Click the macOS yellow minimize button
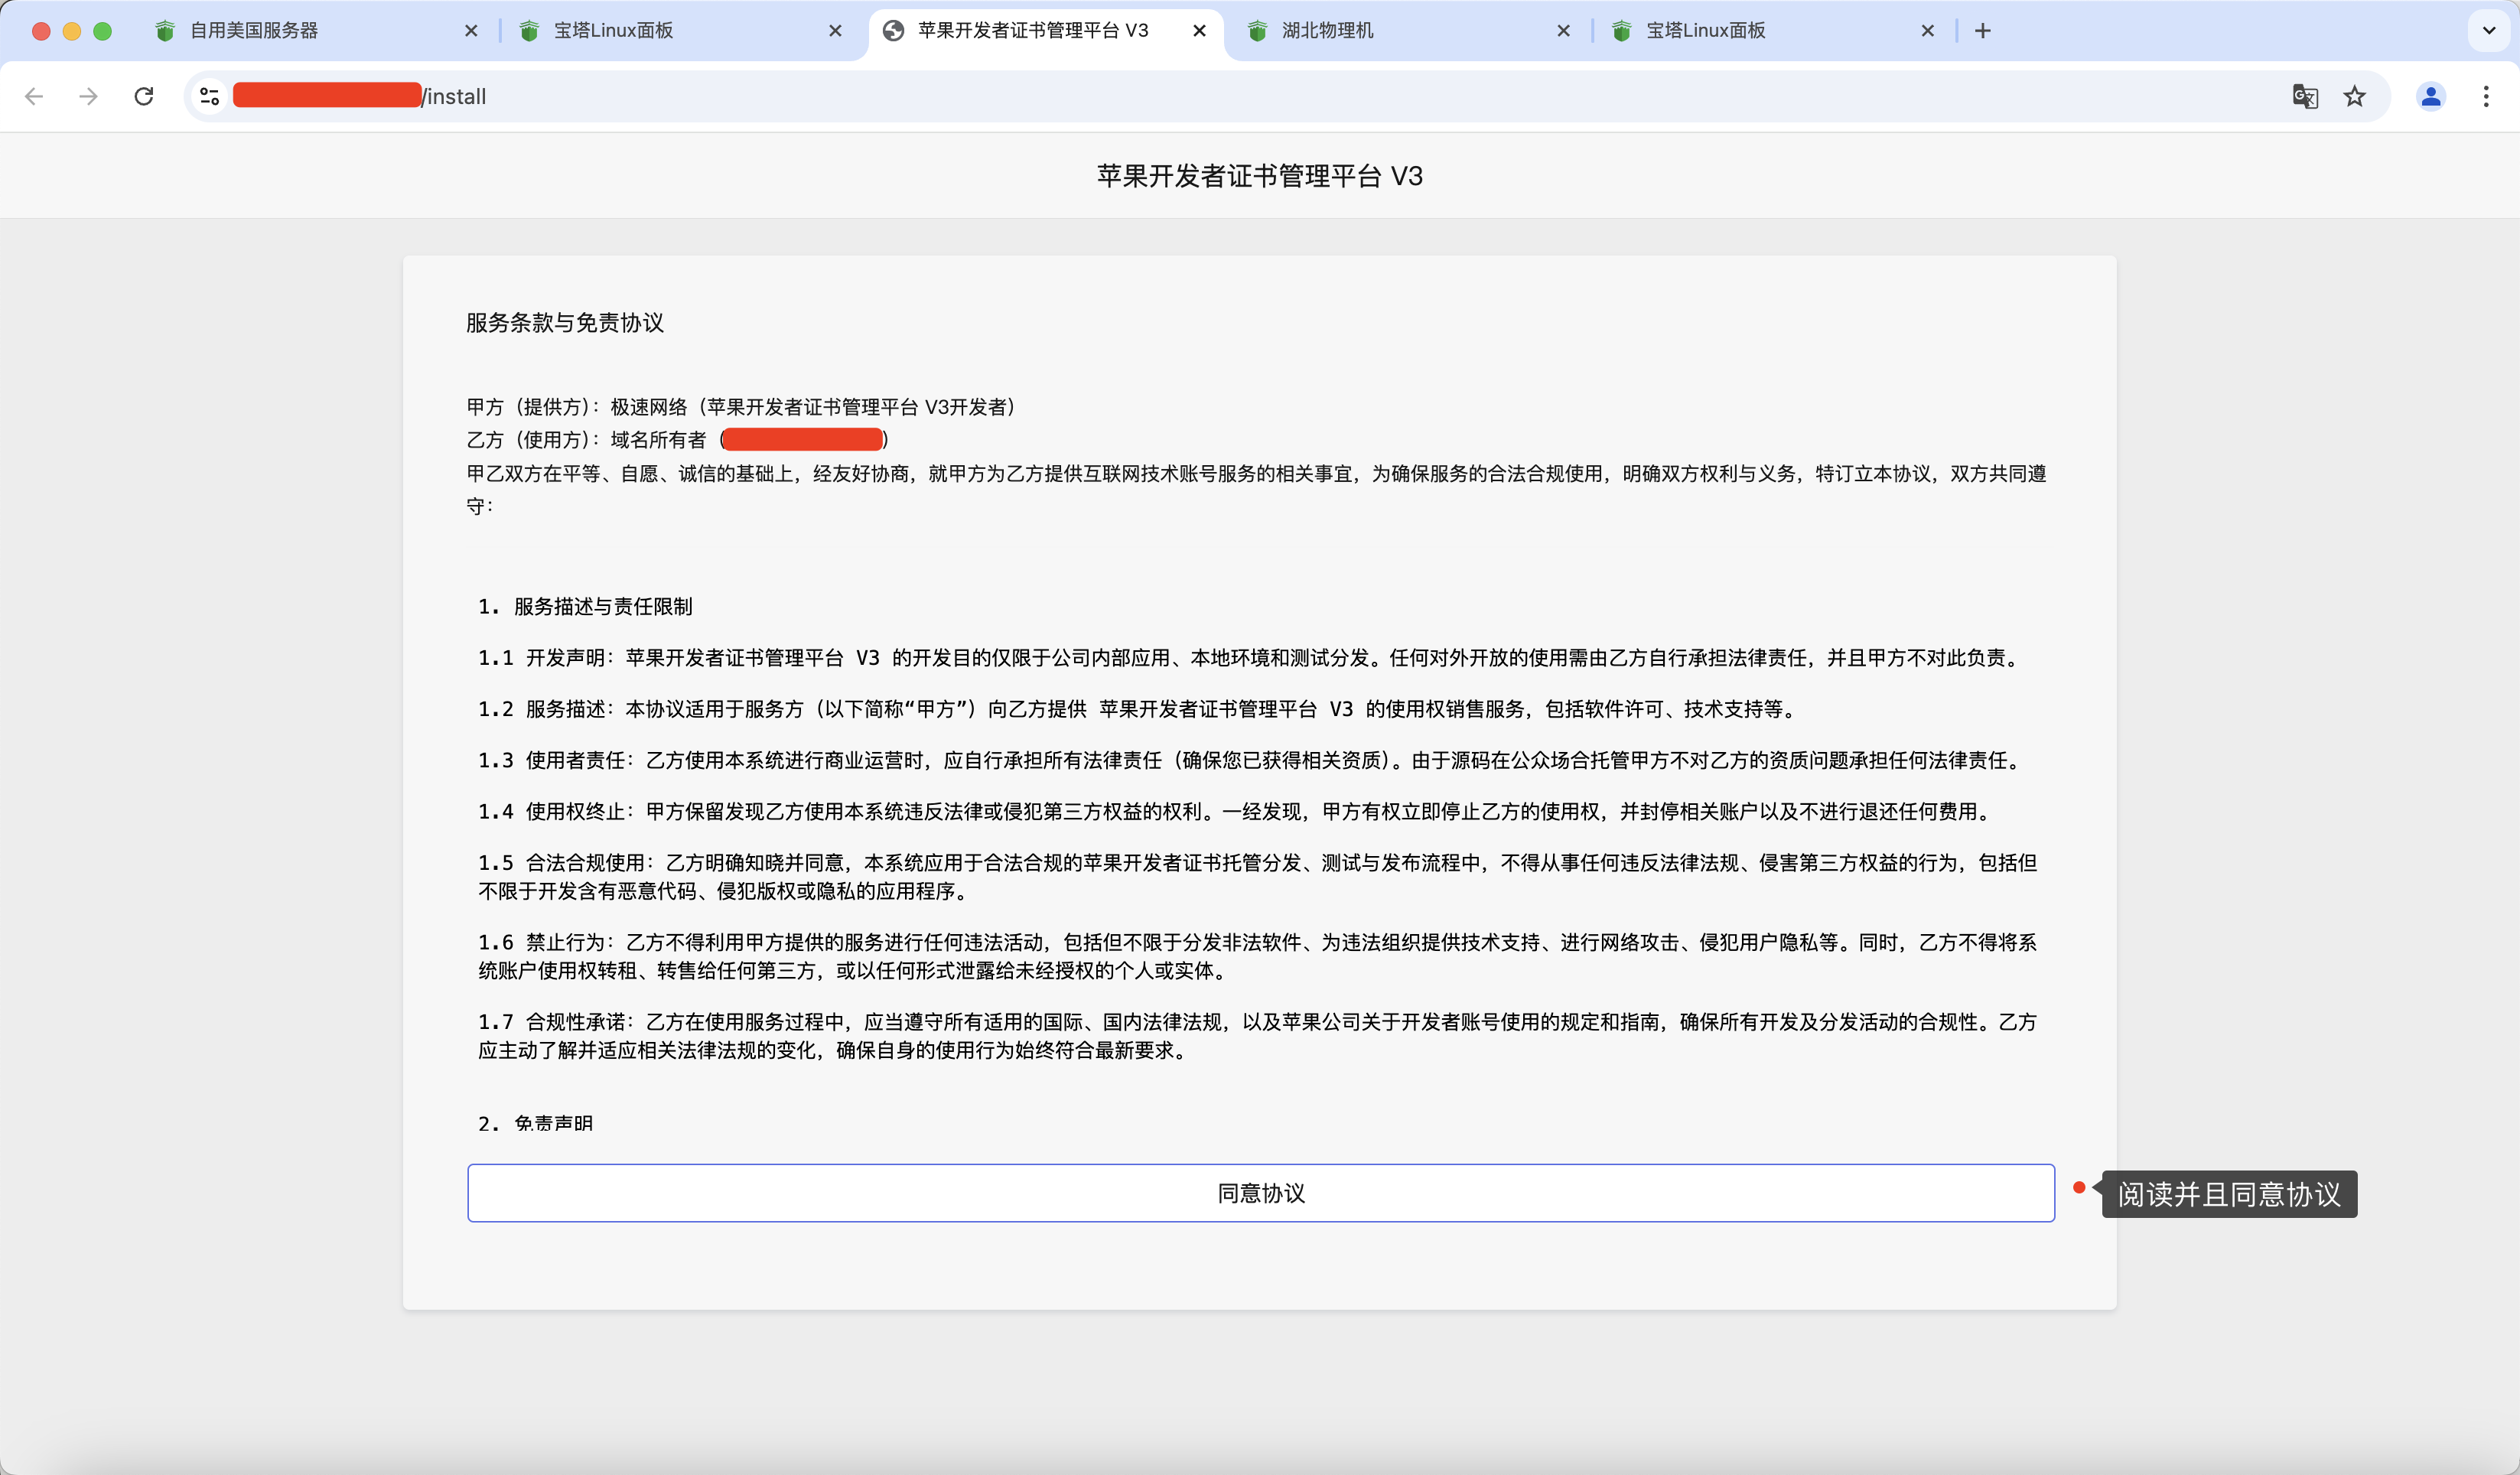This screenshot has width=2520, height=1475. [72, 31]
